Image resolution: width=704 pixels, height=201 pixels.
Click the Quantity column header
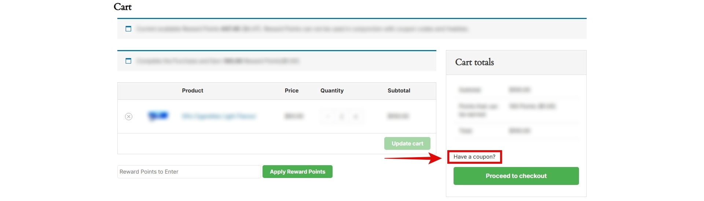point(332,91)
